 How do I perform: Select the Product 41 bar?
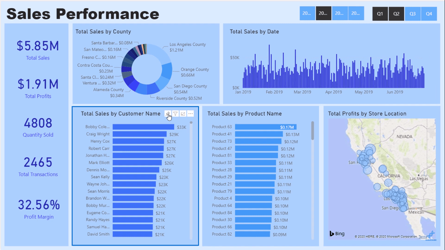click(259, 134)
